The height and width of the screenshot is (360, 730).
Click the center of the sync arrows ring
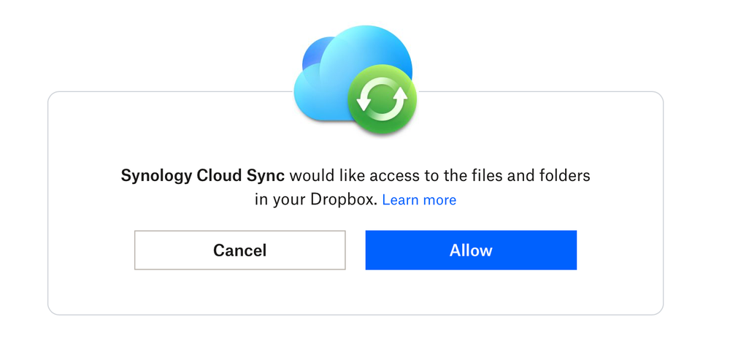(x=383, y=99)
